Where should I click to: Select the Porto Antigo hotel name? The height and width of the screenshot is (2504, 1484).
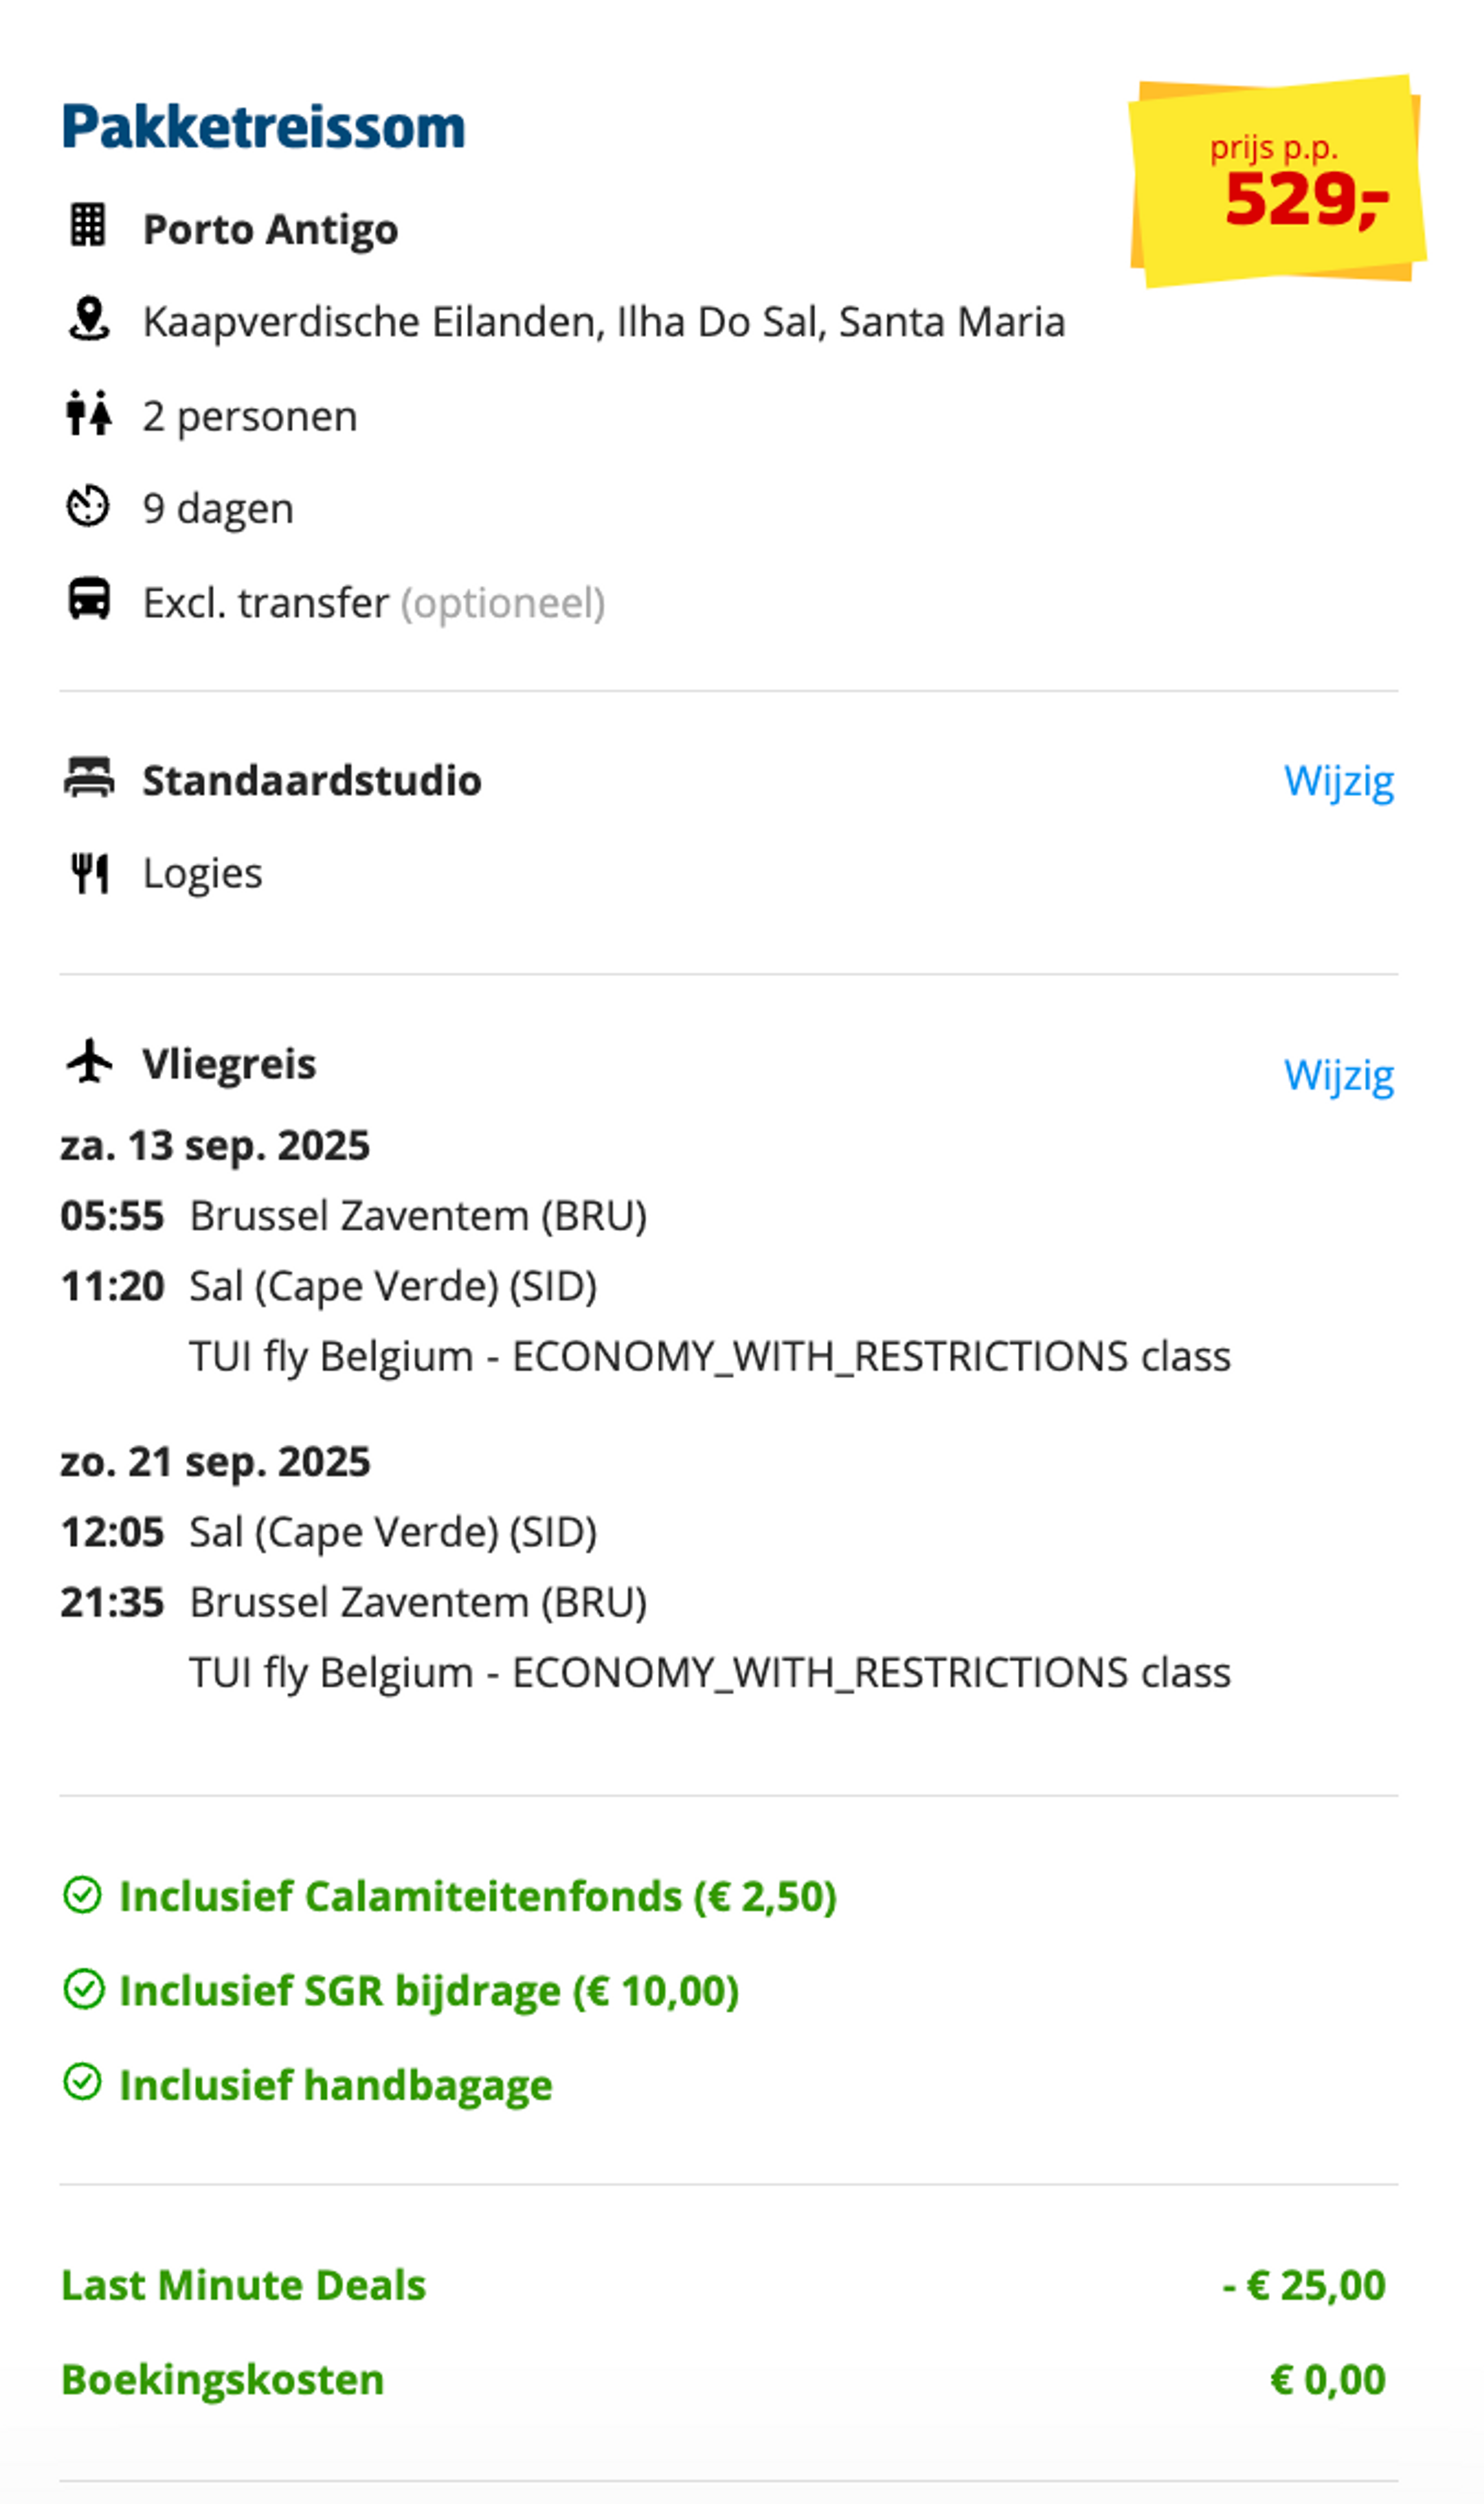[271, 229]
